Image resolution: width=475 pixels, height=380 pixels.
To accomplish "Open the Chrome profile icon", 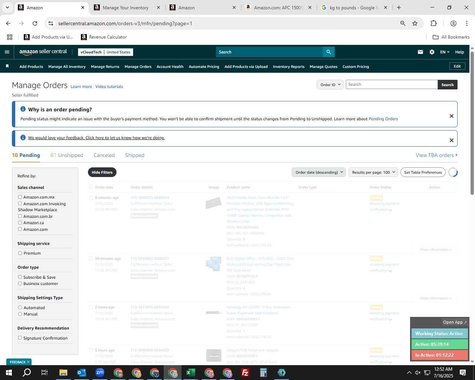I will (x=453, y=23).
